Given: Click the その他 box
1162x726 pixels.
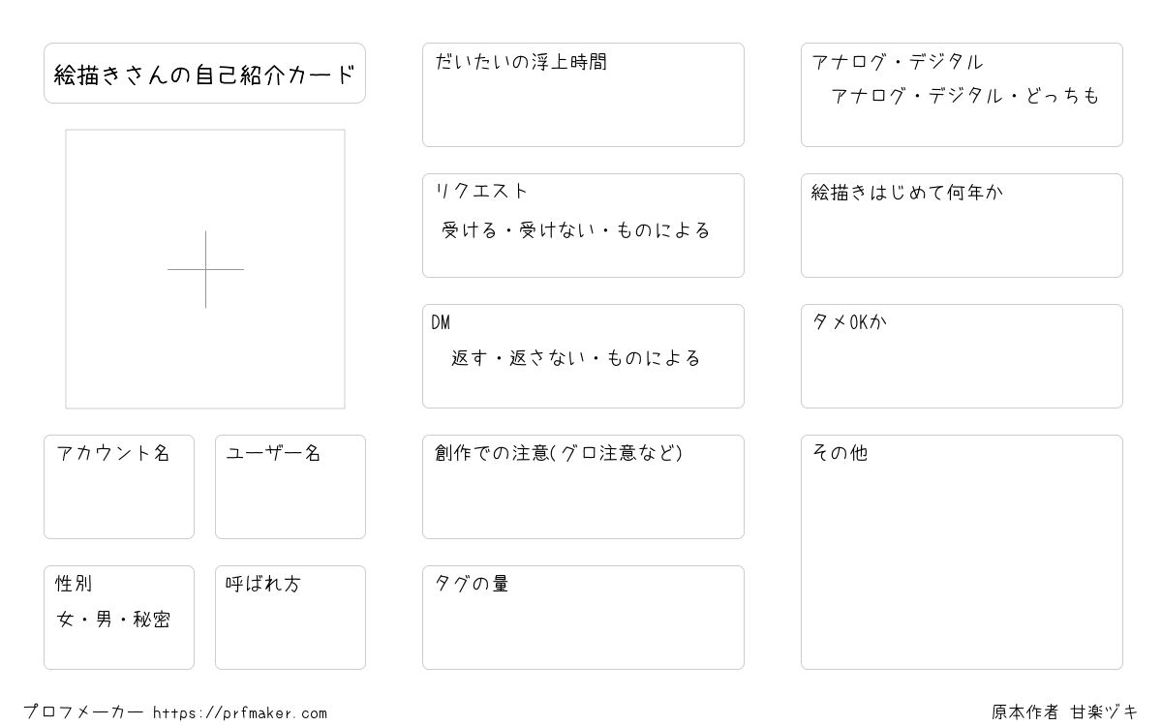Looking at the screenshot, I should (x=962, y=552).
